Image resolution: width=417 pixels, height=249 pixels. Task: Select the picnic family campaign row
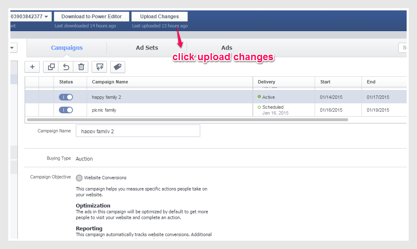(166, 110)
